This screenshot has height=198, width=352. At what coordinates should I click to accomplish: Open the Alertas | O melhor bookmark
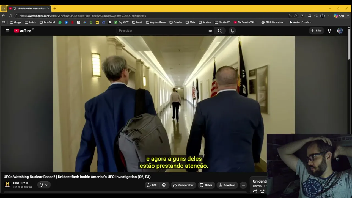301,22
